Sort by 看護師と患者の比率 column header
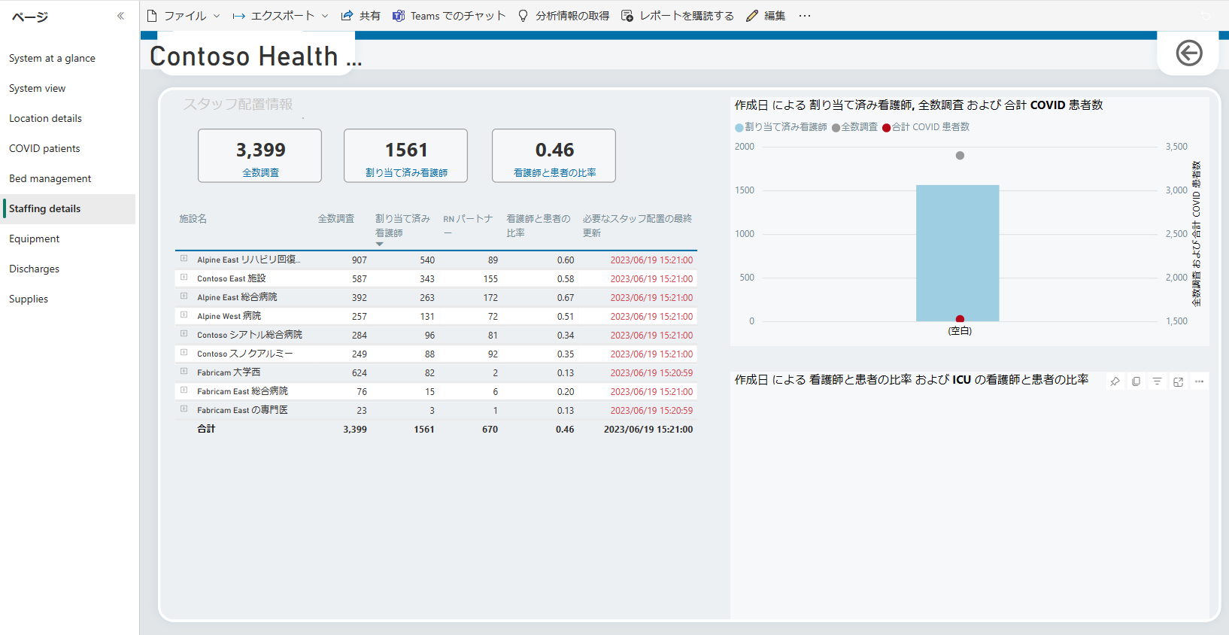 (x=538, y=226)
